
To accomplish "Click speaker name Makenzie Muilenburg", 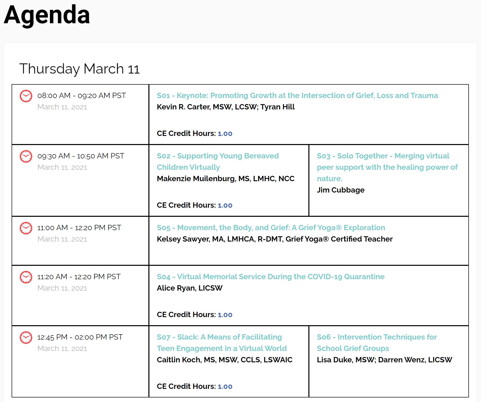I will 225,179.
